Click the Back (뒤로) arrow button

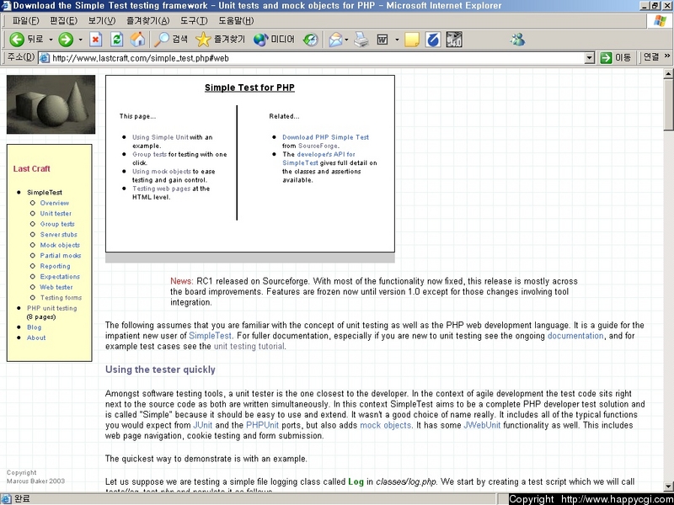click(26, 40)
